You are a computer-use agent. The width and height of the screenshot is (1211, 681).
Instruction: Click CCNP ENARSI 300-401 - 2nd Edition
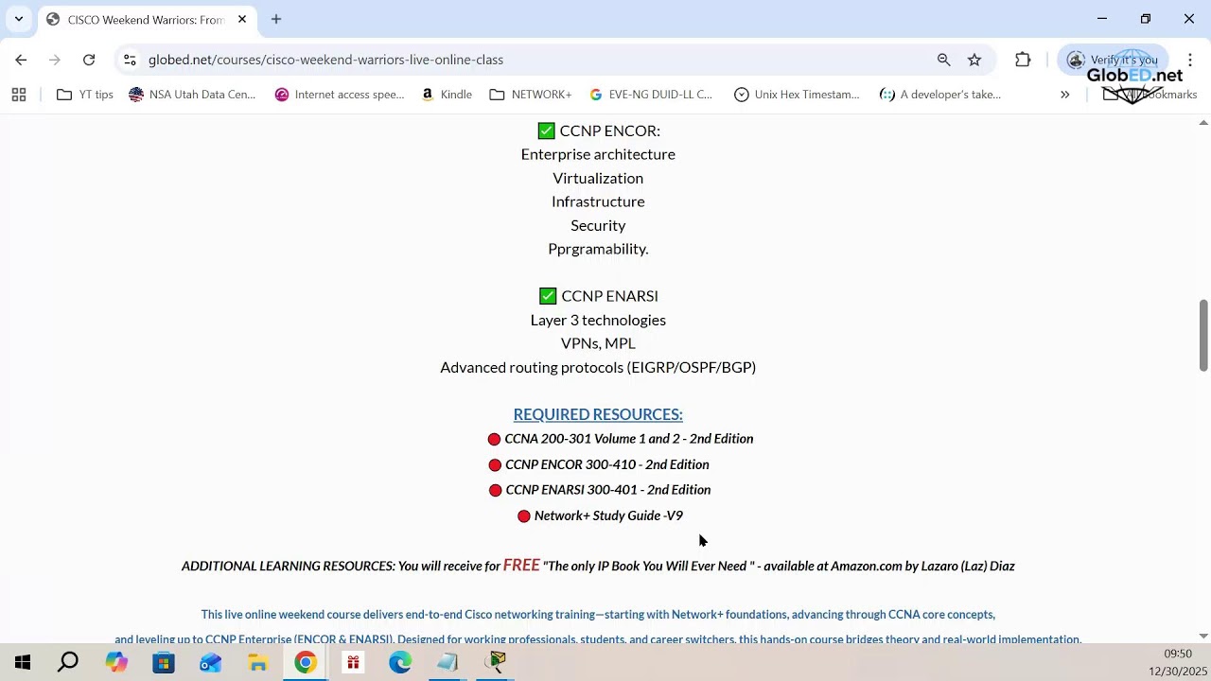coord(608,490)
